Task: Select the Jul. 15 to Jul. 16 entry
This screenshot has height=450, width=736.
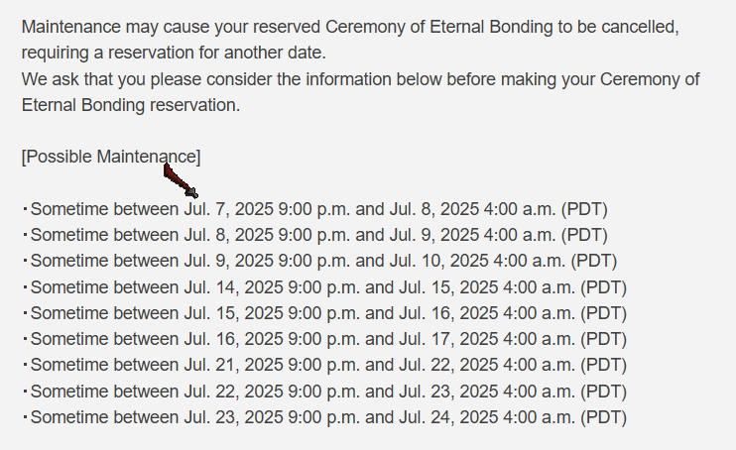Action: pos(324,313)
